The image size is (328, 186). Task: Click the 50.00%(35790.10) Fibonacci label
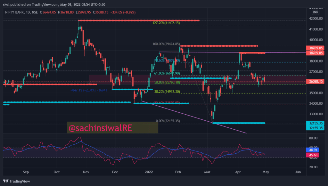pos(167,82)
